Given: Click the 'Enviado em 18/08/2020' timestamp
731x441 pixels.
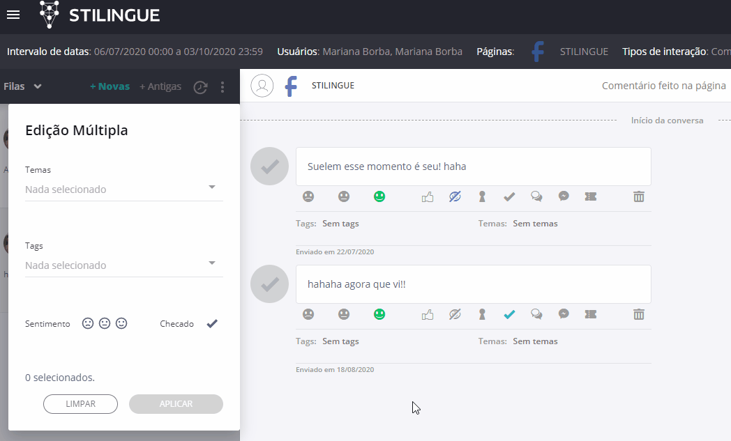Looking at the screenshot, I should point(335,370).
